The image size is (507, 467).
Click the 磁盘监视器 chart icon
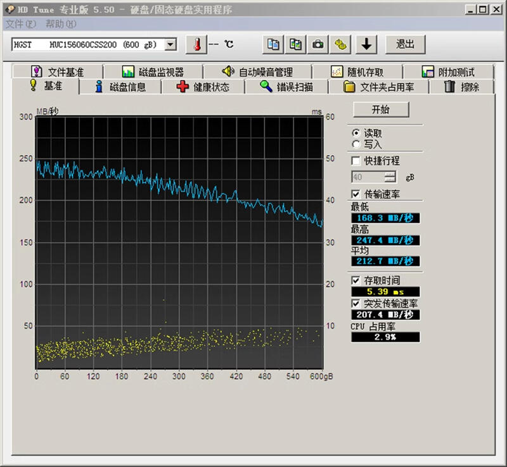(x=128, y=72)
